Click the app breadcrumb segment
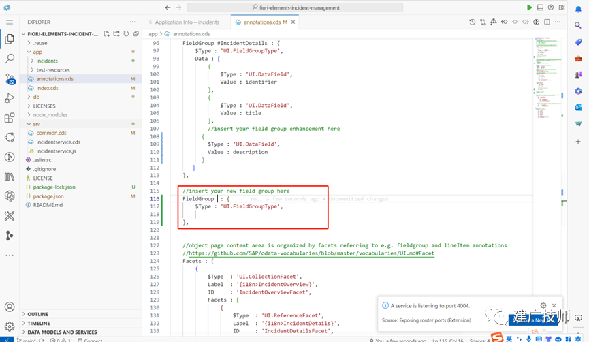589x342 pixels. click(153, 34)
